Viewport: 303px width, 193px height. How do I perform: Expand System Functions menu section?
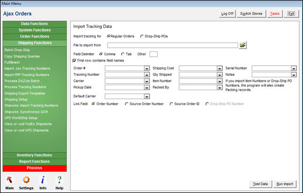tap(35, 30)
